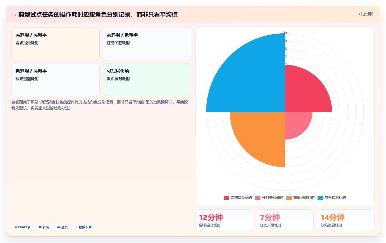386x243 pixels.
Task: Toggle 缺陷追溯耗时 legend swatch in chart
Action: pos(289,198)
